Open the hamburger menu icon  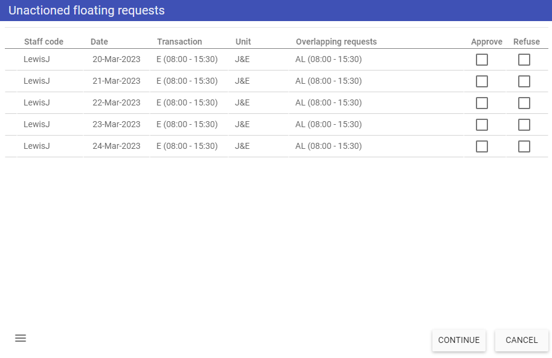point(21,338)
